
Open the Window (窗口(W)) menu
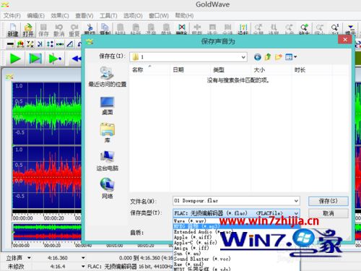pos(159,16)
